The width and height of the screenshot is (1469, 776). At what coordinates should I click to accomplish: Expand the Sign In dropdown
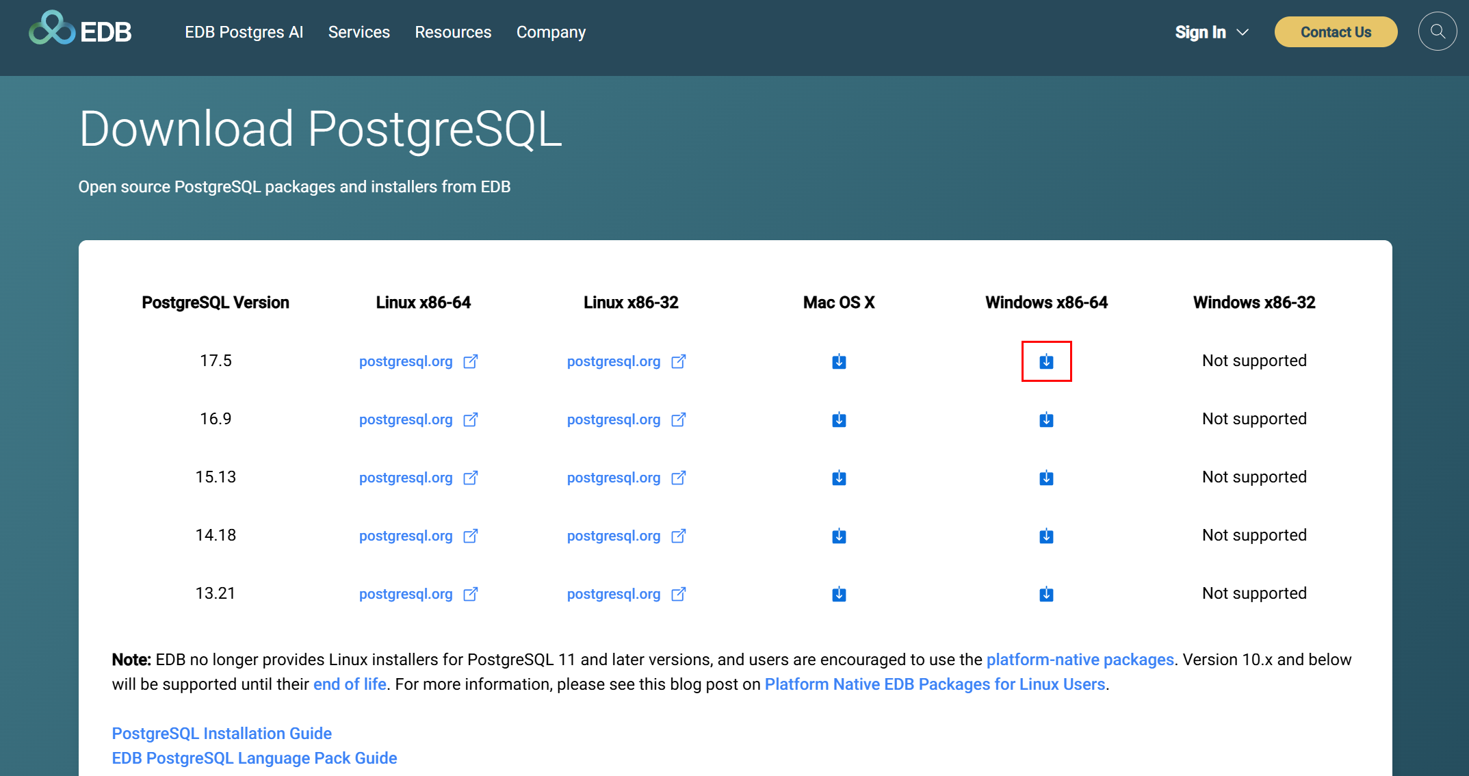(1212, 32)
